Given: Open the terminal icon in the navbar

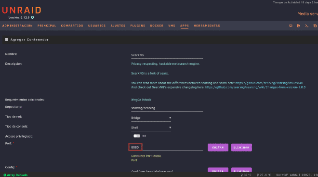Looking at the screenshot, I should tap(306, 25).
